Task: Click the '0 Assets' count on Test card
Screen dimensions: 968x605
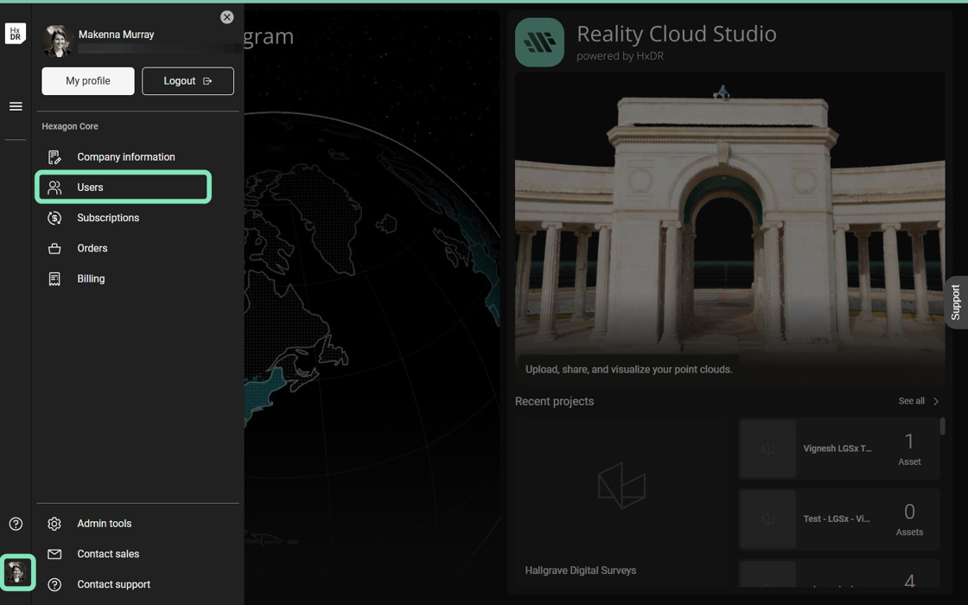Action: coord(909,519)
